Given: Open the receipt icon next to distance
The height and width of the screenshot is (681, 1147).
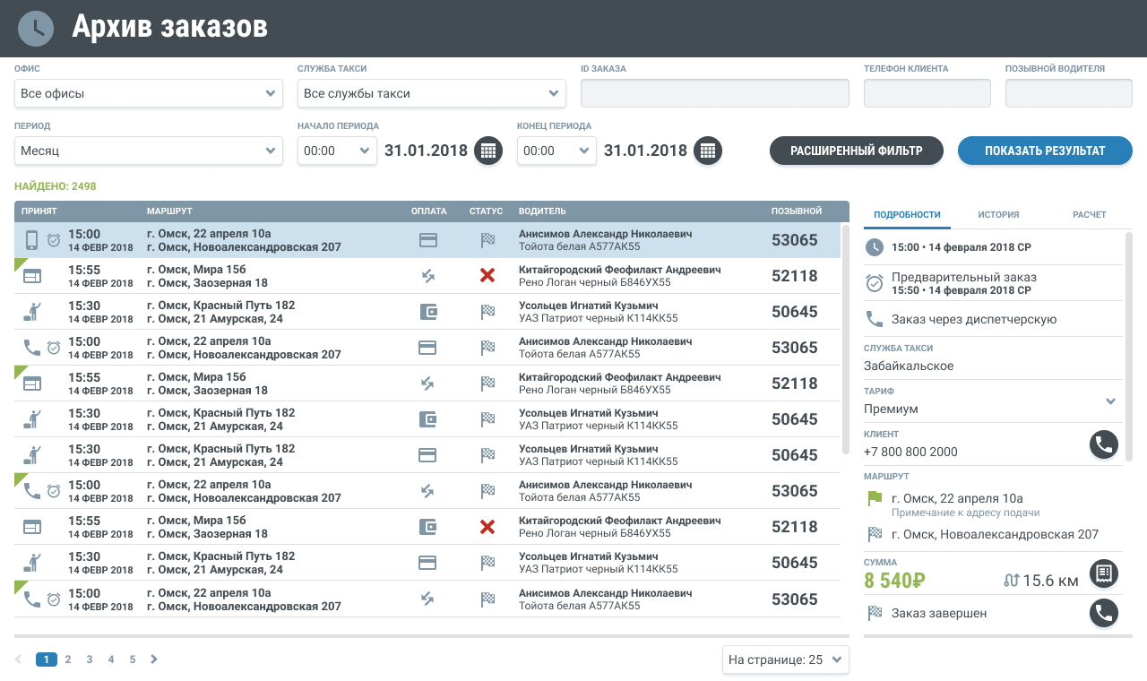Looking at the screenshot, I should tap(1104, 573).
